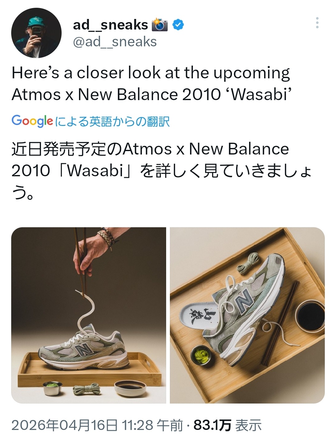The image size is (336, 443).
Task: Click the wasabi bowl in left photo
Action: (53, 388)
